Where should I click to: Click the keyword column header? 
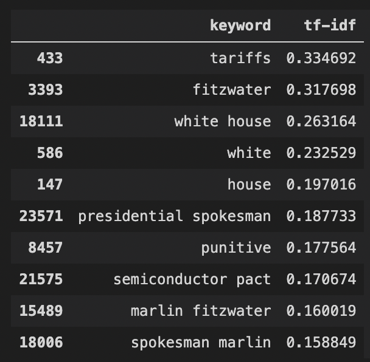pyautogui.click(x=240, y=26)
